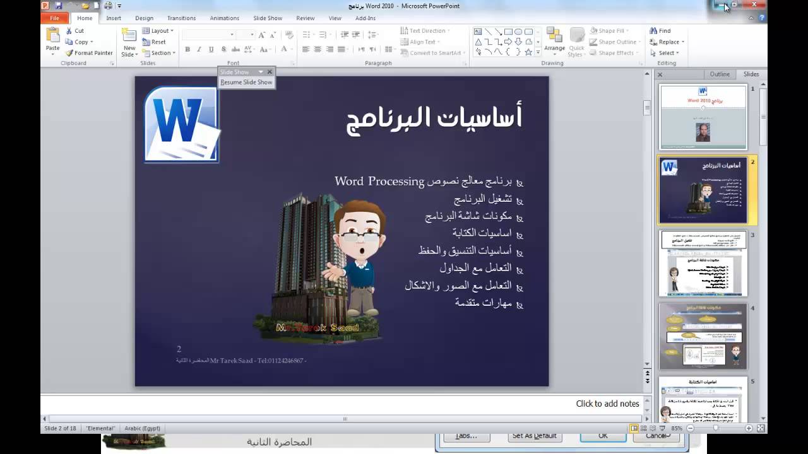
Task: Insert a New Slide icon
Action: [x=129, y=35]
